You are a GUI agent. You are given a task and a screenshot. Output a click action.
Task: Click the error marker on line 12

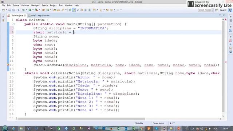click(x=8, y=65)
